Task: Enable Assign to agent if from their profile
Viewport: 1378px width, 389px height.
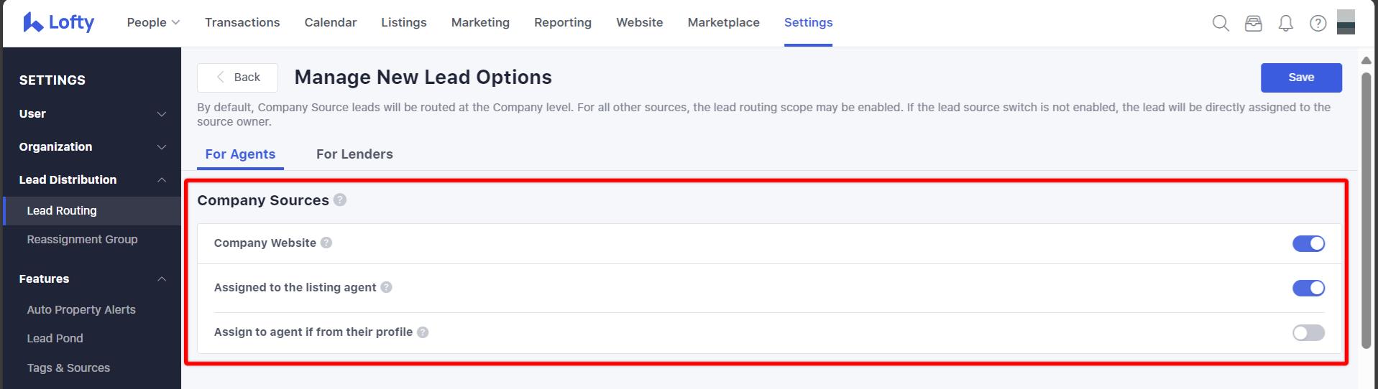Action: pos(1308,332)
